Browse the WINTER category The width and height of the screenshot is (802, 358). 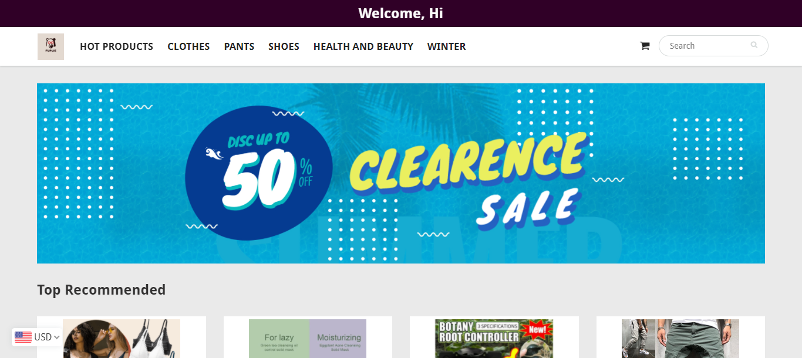446,46
